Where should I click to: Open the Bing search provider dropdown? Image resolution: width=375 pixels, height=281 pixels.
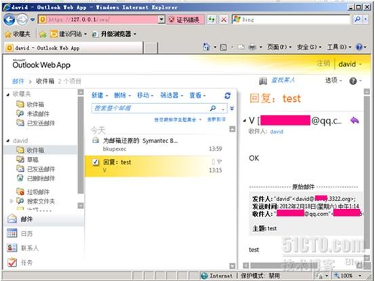(366, 19)
